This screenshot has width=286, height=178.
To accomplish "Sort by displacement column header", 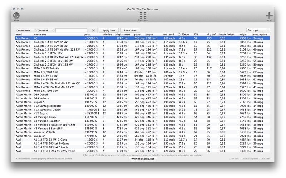I will pos(124,35).
